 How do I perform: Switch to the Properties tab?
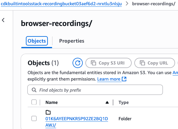coord(72,41)
